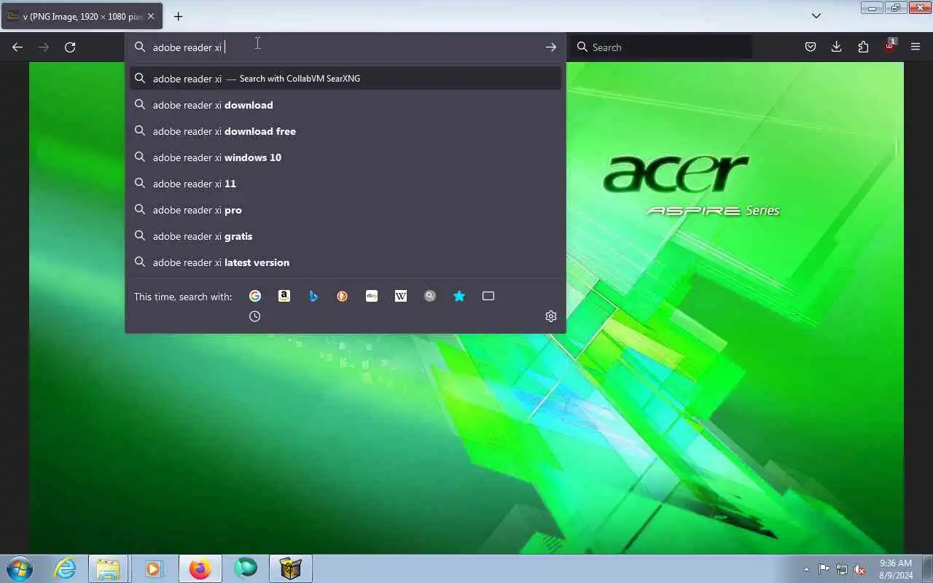Pick suggestion 'adobe reader xi download free'

point(346,131)
